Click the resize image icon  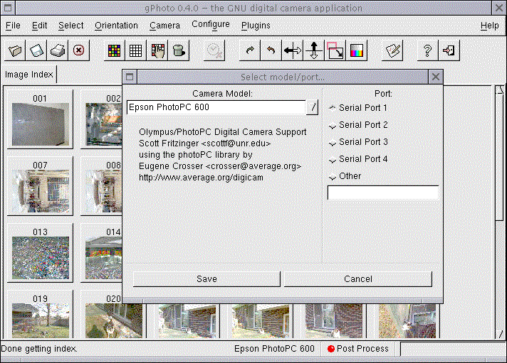coord(335,50)
